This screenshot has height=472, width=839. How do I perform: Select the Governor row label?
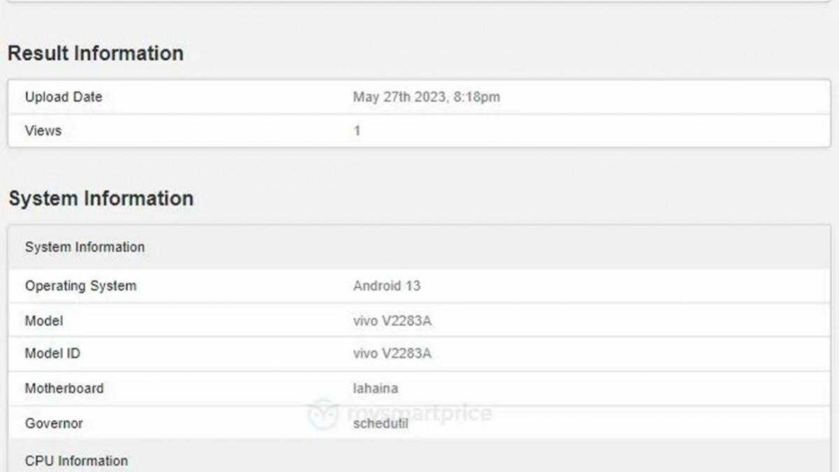pyautogui.click(x=54, y=423)
